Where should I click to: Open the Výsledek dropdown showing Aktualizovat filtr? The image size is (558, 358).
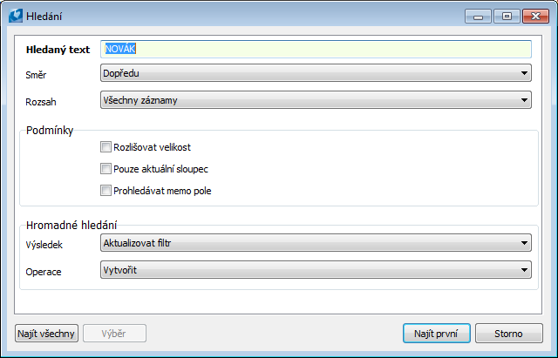316,244
